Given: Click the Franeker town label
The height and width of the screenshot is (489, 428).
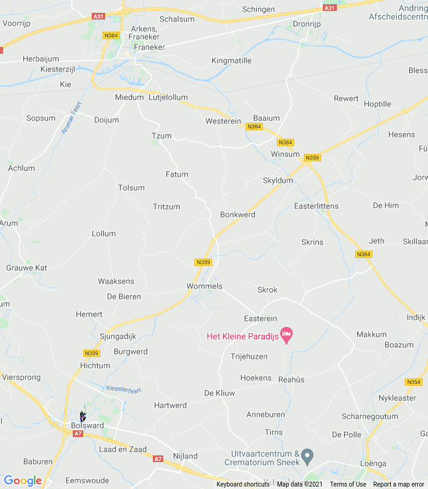Looking at the screenshot, I should 149,47.
